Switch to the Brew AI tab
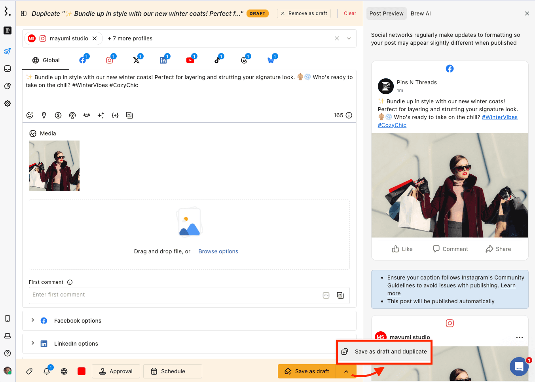The image size is (535, 382). click(421, 13)
